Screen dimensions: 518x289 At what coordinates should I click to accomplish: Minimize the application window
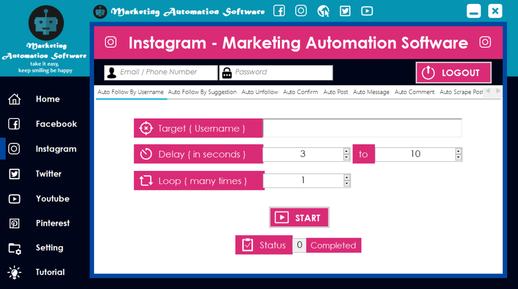click(474, 11)
